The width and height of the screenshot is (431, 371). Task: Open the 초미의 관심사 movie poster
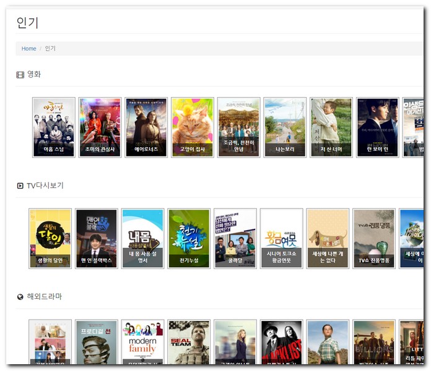[100, 127]
